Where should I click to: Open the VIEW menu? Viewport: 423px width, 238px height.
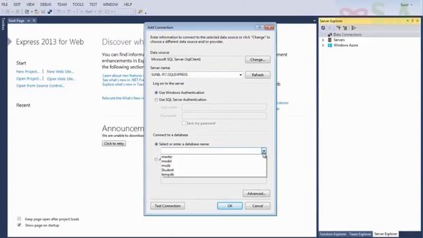(30, 5)
